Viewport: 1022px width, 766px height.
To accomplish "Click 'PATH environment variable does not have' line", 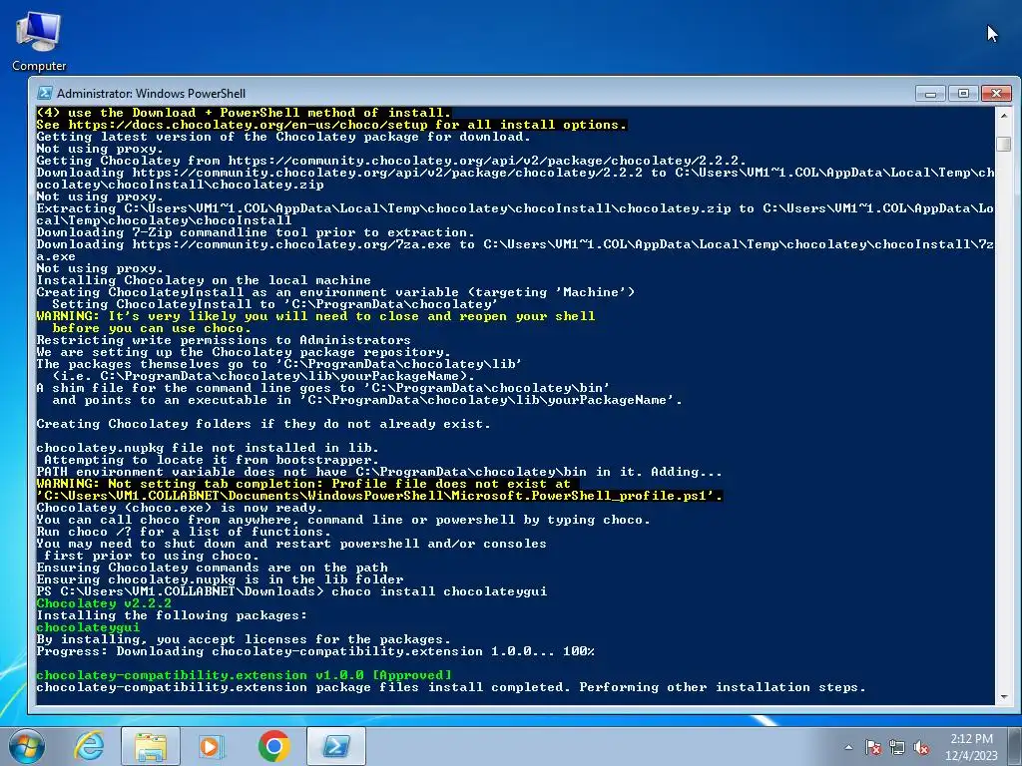I will click(379, 472).
